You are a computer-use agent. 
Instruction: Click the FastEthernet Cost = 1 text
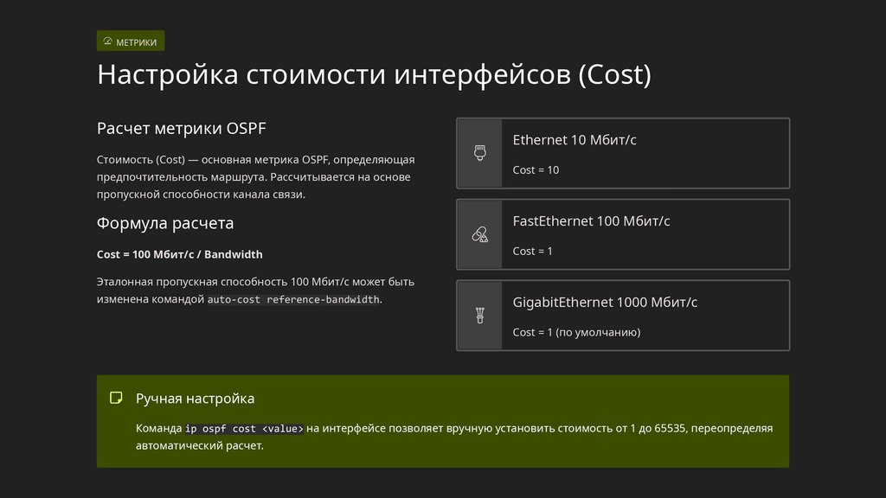click(x=532, y=251)
